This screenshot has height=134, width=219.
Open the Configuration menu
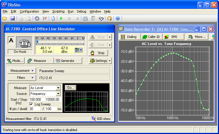pyautogui.click(x=29, y=11)
